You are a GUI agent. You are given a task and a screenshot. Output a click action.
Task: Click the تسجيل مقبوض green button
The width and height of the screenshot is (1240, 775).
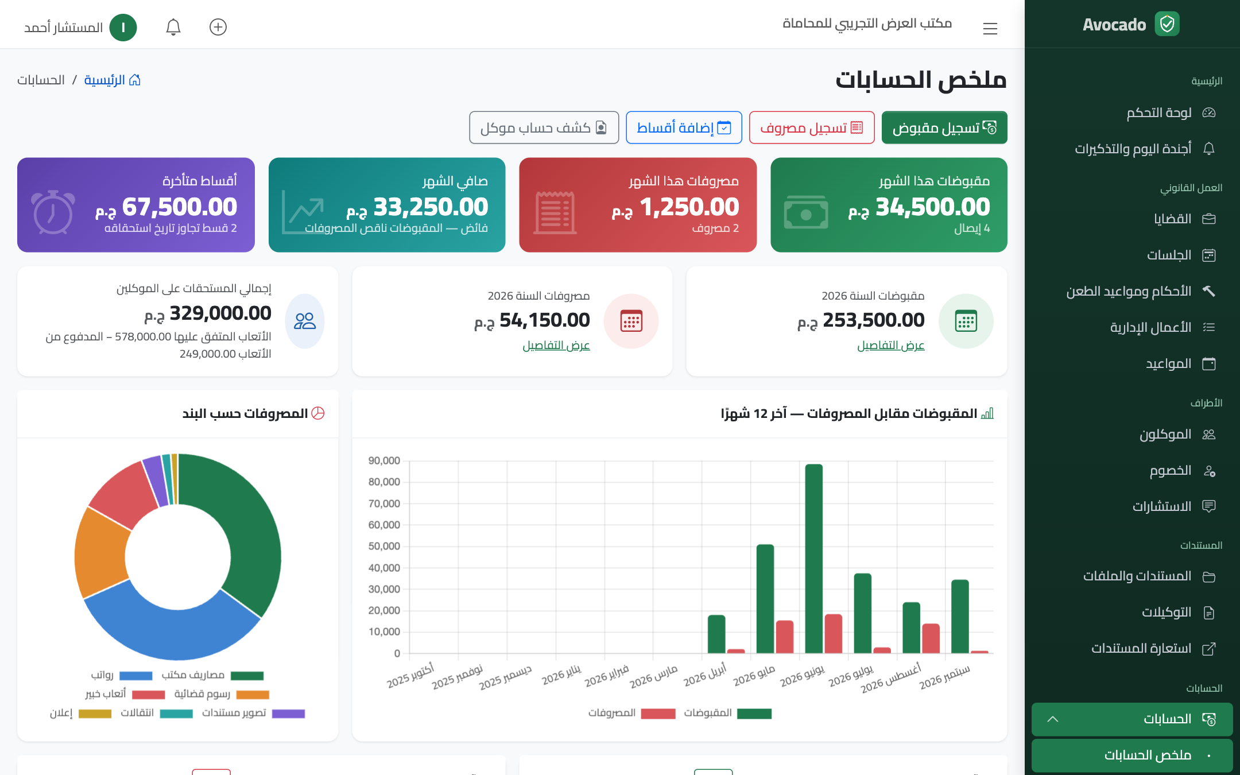click(944, 127)
